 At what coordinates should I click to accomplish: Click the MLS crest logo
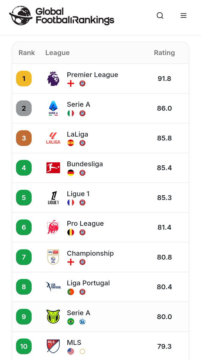[53, 346]
